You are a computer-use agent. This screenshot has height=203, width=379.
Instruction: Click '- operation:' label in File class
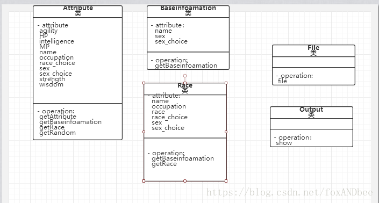click(x=295, y=76)
